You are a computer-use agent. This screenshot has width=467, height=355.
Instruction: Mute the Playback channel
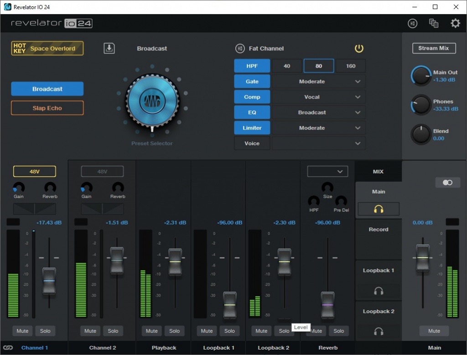152,331
